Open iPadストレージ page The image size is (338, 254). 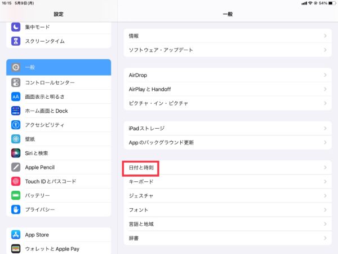(228, 128)
